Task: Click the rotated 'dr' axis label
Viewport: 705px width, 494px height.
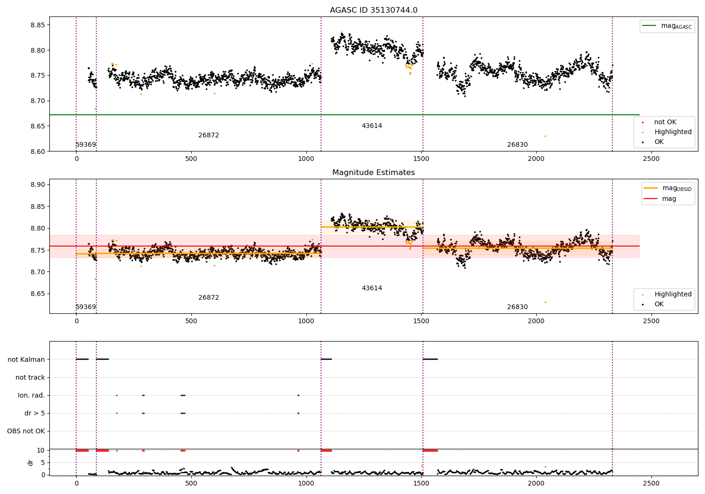Action: 31,462
